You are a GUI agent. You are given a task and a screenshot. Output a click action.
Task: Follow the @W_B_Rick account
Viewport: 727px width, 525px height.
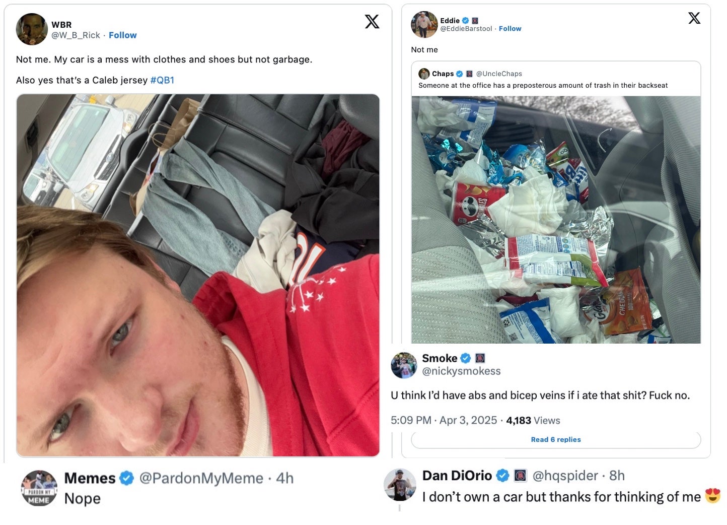coord(122,35)
